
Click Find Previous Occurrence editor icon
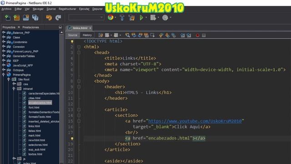point(134,35)
